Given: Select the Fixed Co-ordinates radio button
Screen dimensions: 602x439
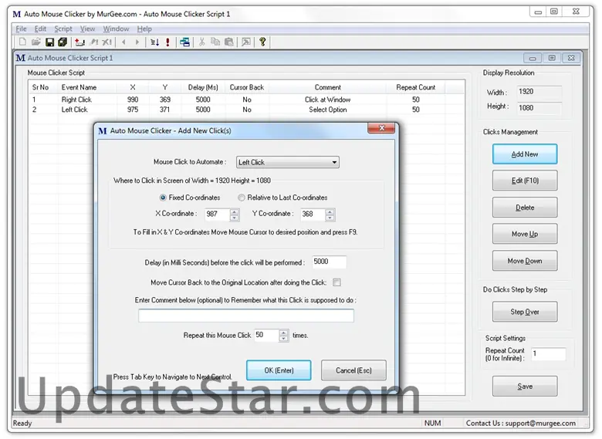Looking at the screenshot, I should (x=163, y=198).
